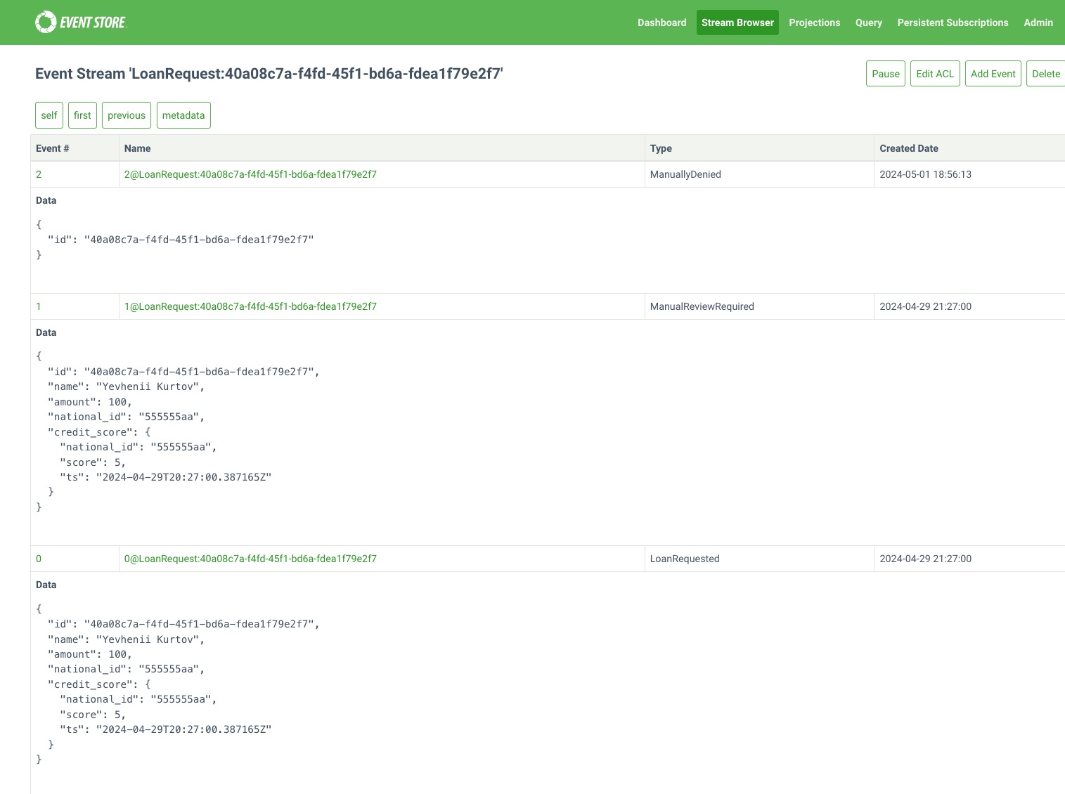Open the Query page
Image resolution: width=1065 pixels, height=794 pixels.
pos(868,22)
